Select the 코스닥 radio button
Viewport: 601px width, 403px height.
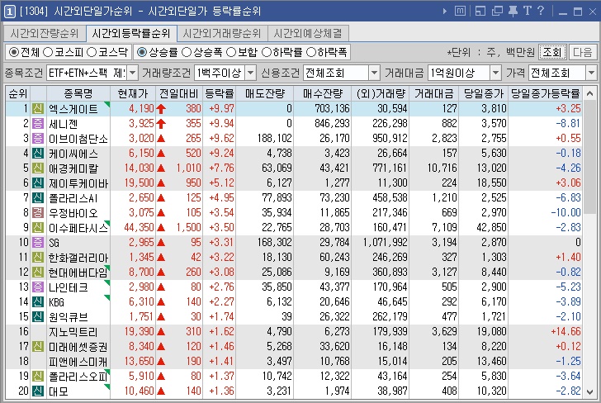[x=91, y=52]
